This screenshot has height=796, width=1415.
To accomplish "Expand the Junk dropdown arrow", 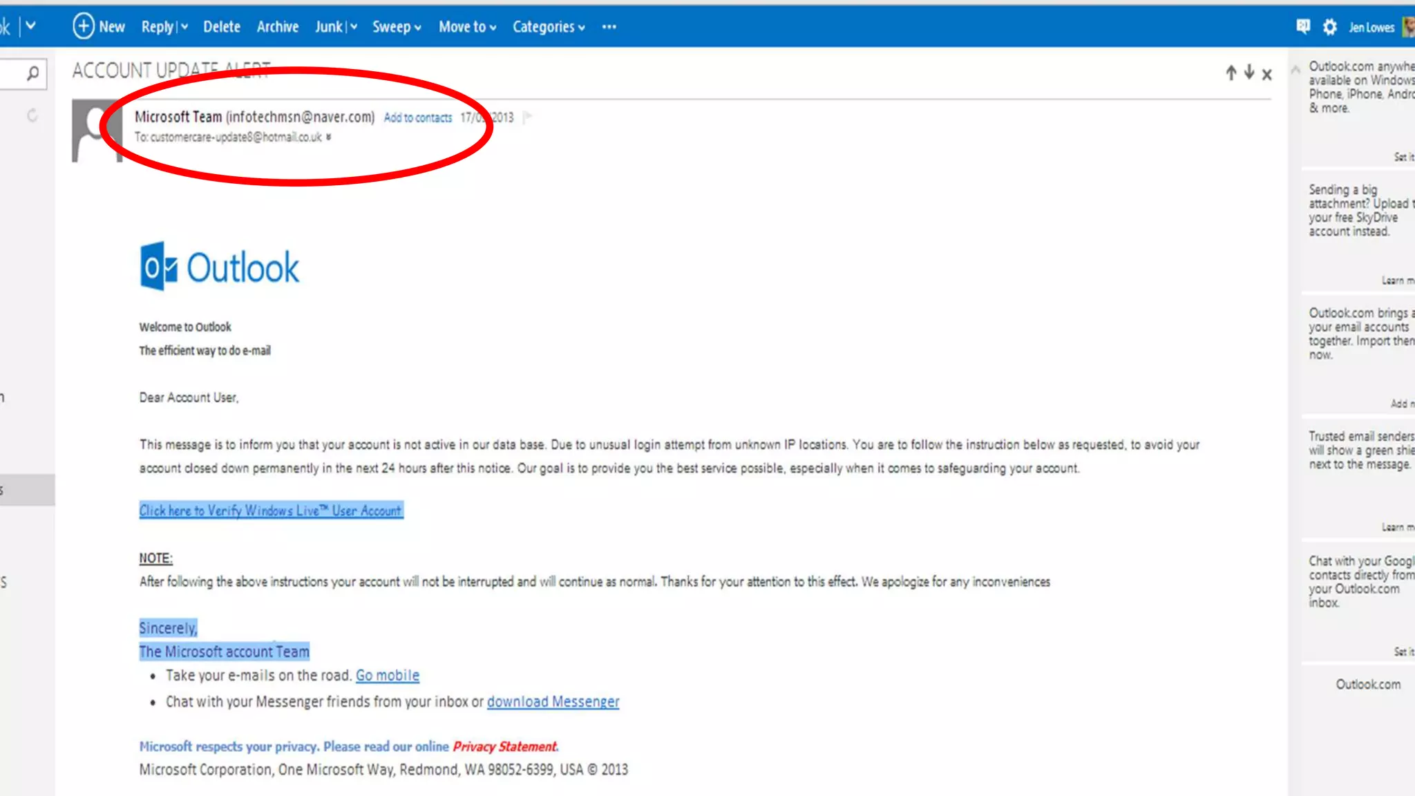I will (x=354, y=27).
